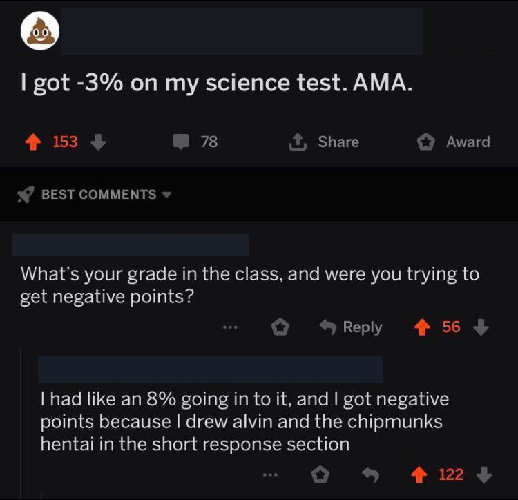The height and width of the screenshot is (500, 518).
Task: Downvote the comment with 56 points
Action: point(481,327)
